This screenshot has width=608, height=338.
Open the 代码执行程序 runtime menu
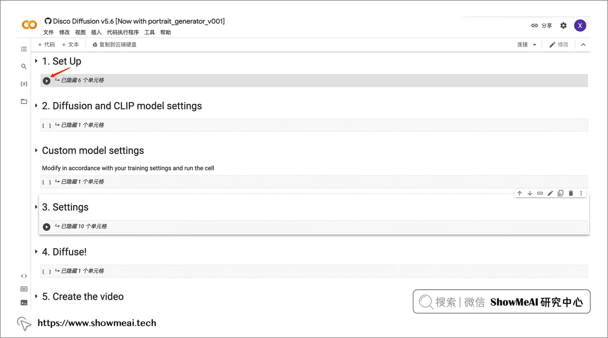(123, 33)
